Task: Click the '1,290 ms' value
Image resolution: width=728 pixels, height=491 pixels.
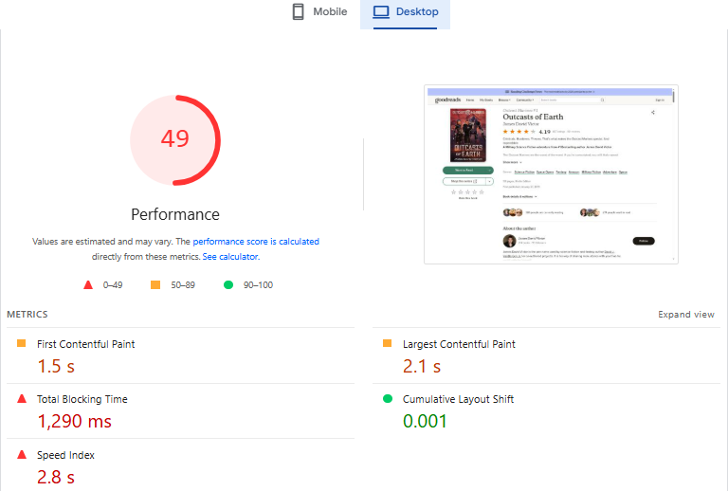Action: coord(74,422)
